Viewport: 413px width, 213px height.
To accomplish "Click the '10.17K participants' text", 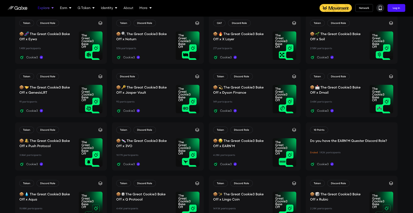I will (x=127, y=155).
